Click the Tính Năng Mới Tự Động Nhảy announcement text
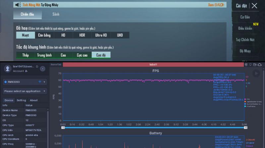Image resolution: width=265 pixels, height=148 pixels. point(40,5)
